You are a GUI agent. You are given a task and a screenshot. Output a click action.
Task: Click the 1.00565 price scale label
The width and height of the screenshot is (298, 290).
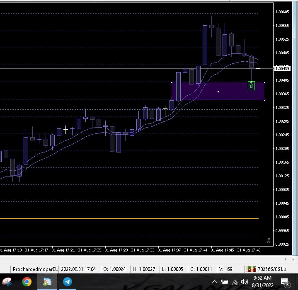click(x=282, y=25)
